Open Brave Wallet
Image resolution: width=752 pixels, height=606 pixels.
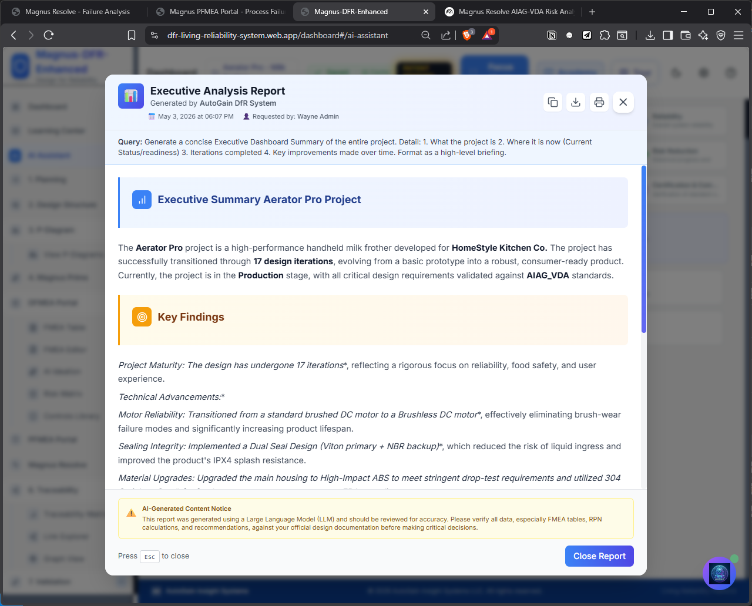tap(686, 35)
